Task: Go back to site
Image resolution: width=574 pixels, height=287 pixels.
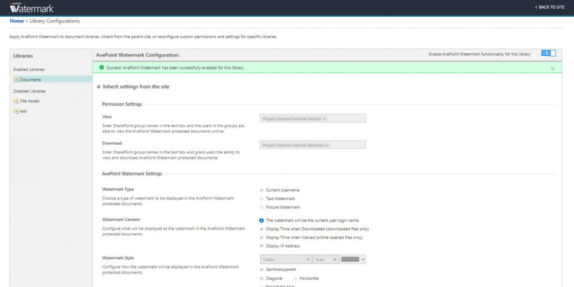Action: (x=550, y=7)
